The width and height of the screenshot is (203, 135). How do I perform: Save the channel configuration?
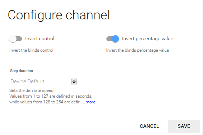[x=184, y=126]
